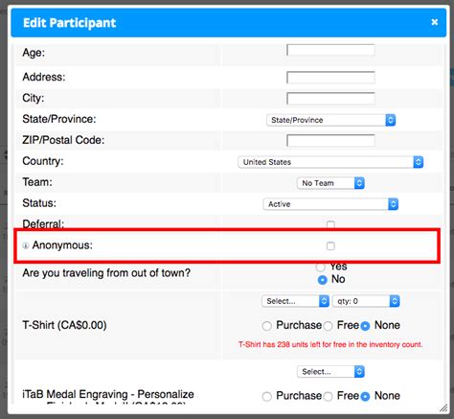The image size is (454, 419).
Task: Open the Status dropdown showing Active
Action: point(330,204)
